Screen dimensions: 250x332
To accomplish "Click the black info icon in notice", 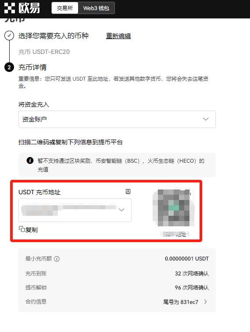I will coord(30,161).
